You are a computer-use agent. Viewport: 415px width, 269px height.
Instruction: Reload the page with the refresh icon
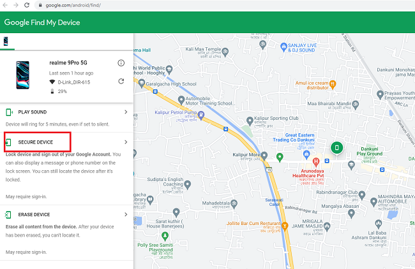[27, 5]
